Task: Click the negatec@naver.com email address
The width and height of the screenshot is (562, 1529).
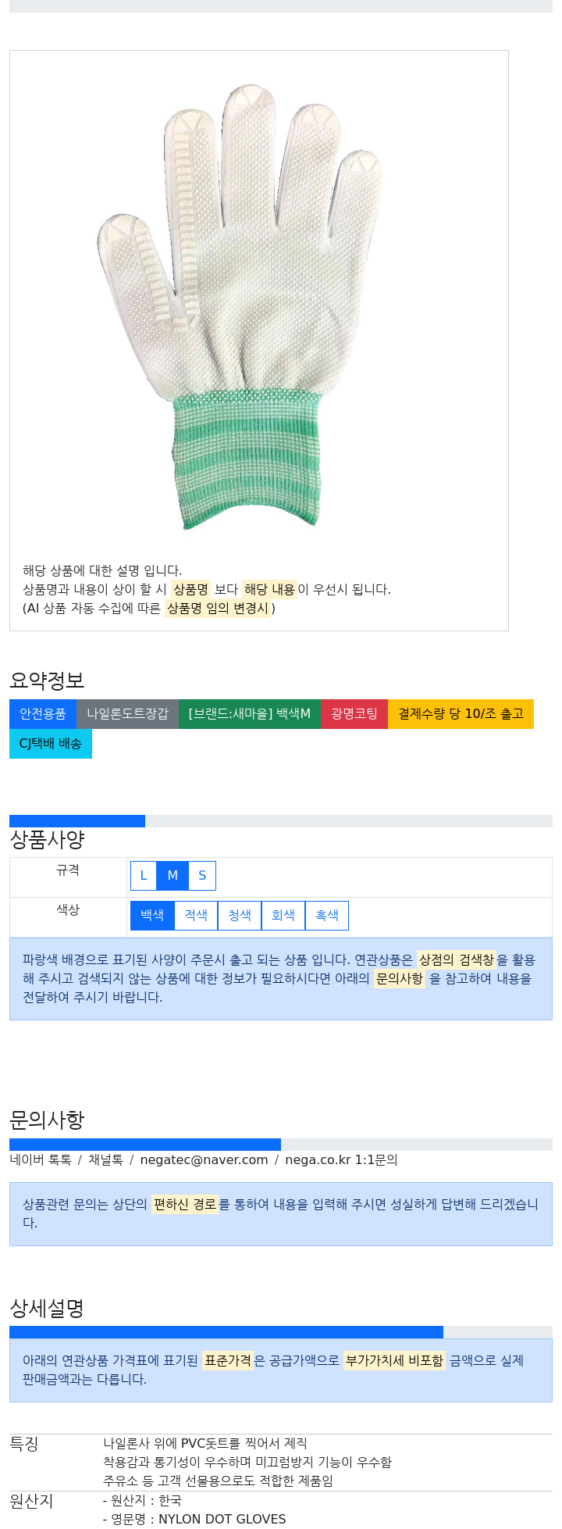Action: coord(204,1160)
